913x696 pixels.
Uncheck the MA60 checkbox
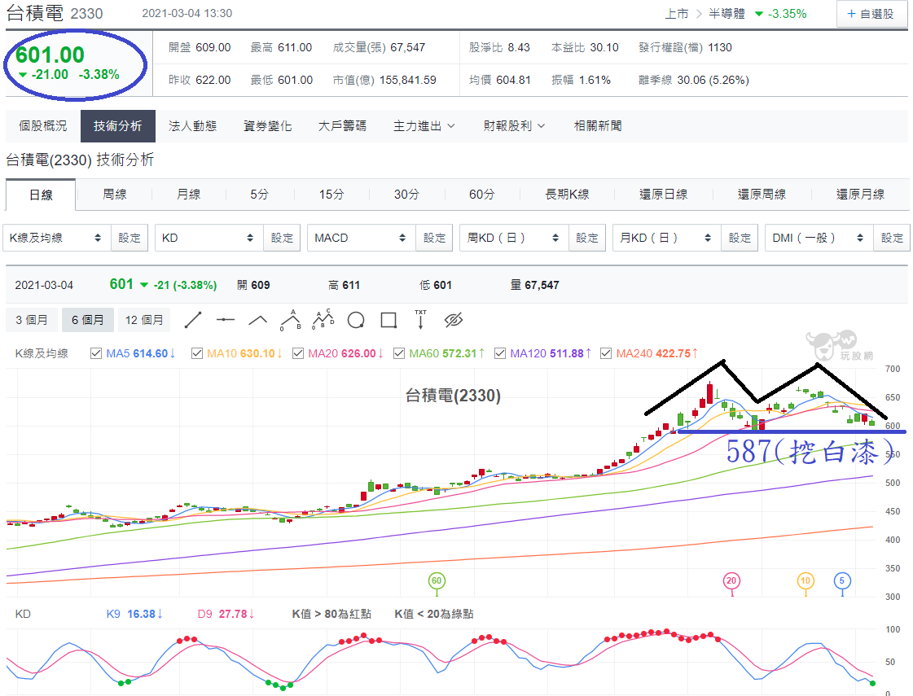click(x=399, y=353)
